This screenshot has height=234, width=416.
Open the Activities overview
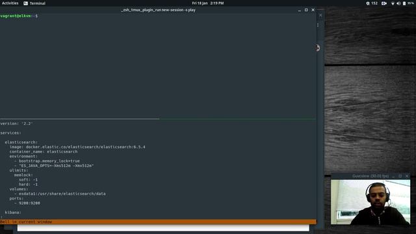(x=10, y=3)
